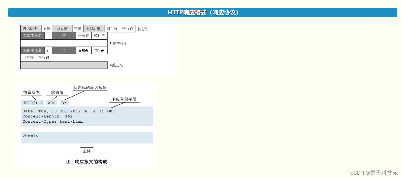Select the <html> text in the body block
The width and height of the screenshot is (402, 178).
(x=30, y=136)
